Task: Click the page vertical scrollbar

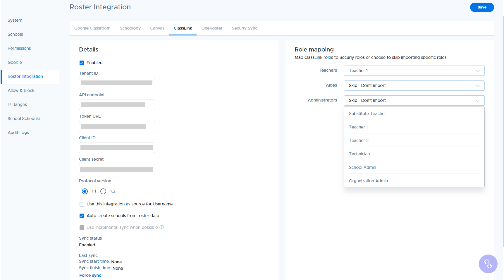Action: coord(503,132)
